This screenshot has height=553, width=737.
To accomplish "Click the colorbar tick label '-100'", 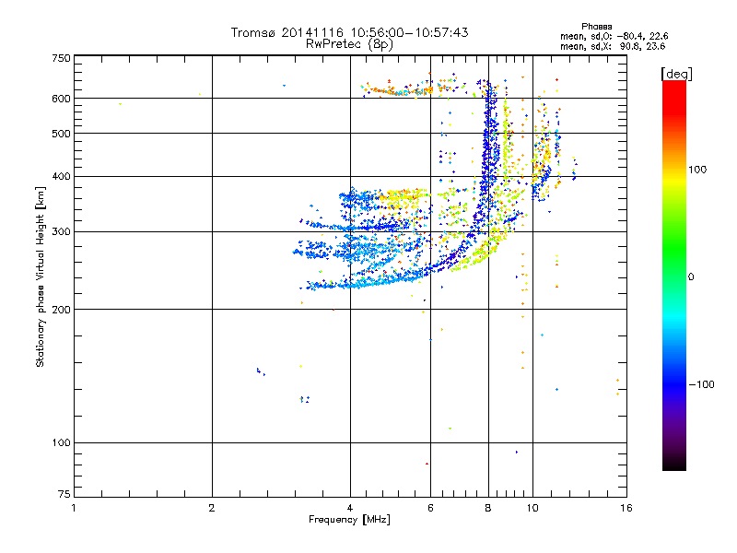I will (x=701, y=384).
